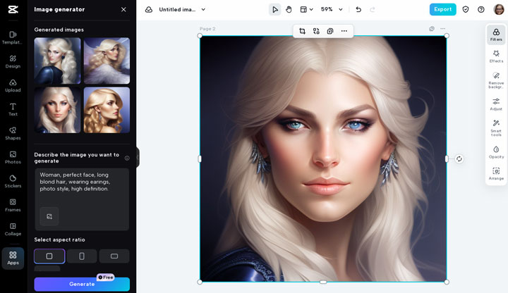Screen dimensions: 508x293
Task: Open the Effects panel on right
Action: 496,56
